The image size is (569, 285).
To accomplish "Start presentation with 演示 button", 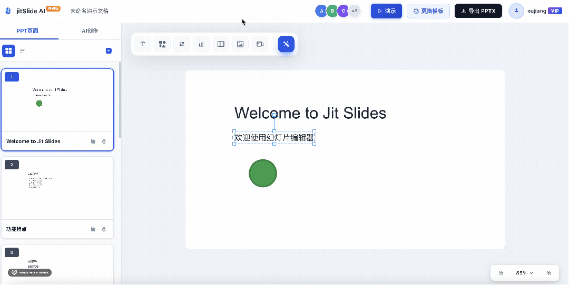I will (387, 11).
